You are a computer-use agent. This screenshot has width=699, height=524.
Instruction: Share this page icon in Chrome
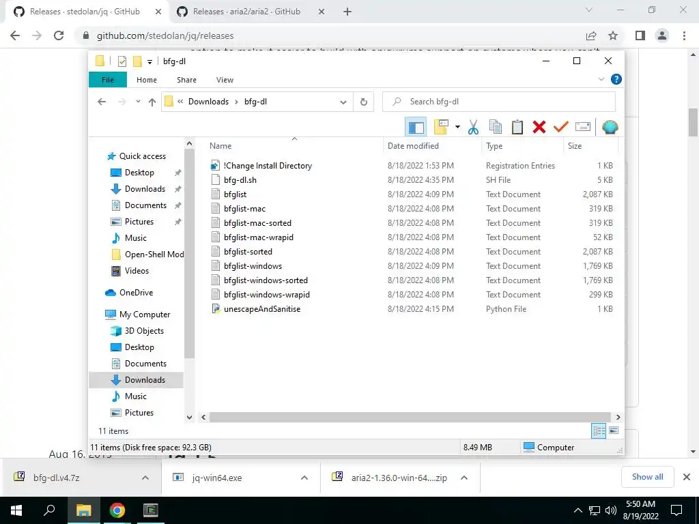[x=591, y=35]
